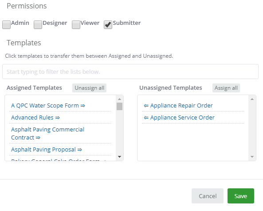Click the Assigned Templates scrollbar thumb

coord(119,106)
